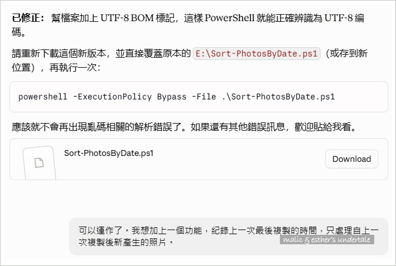Click the document icon on the file card
The height and width of the screenshot is (266, 396).
(39, 162)
